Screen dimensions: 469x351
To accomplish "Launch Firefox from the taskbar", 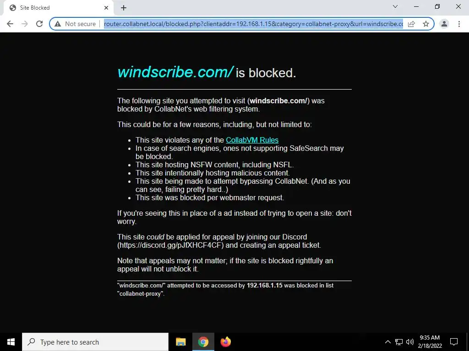I will [225, 342].
